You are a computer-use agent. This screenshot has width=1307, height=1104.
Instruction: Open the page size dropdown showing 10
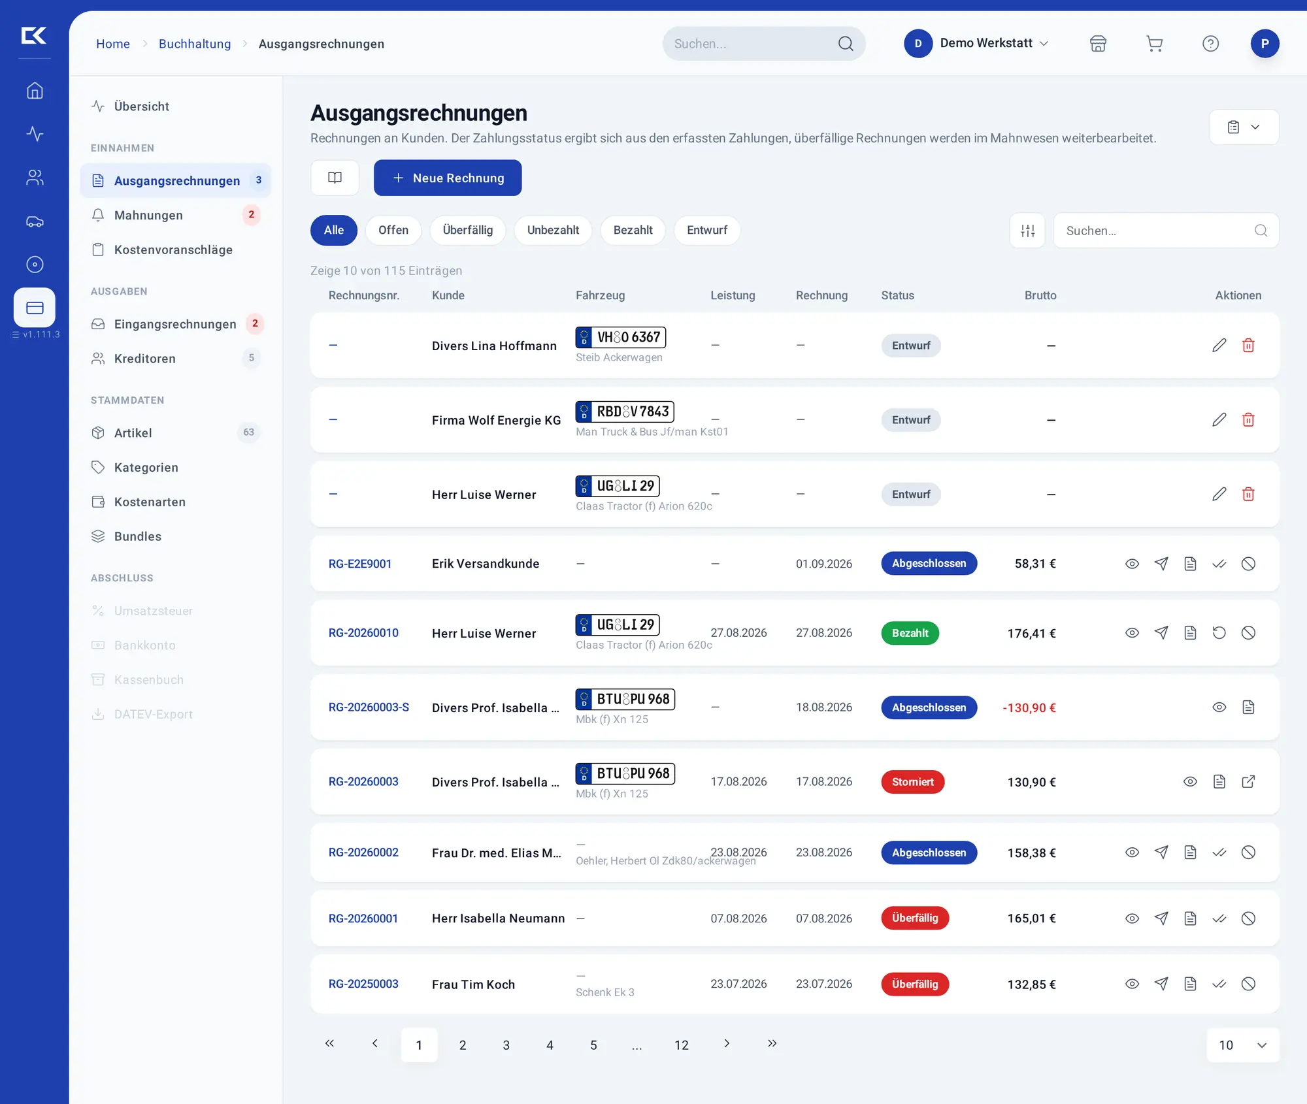[1242, 1045]
